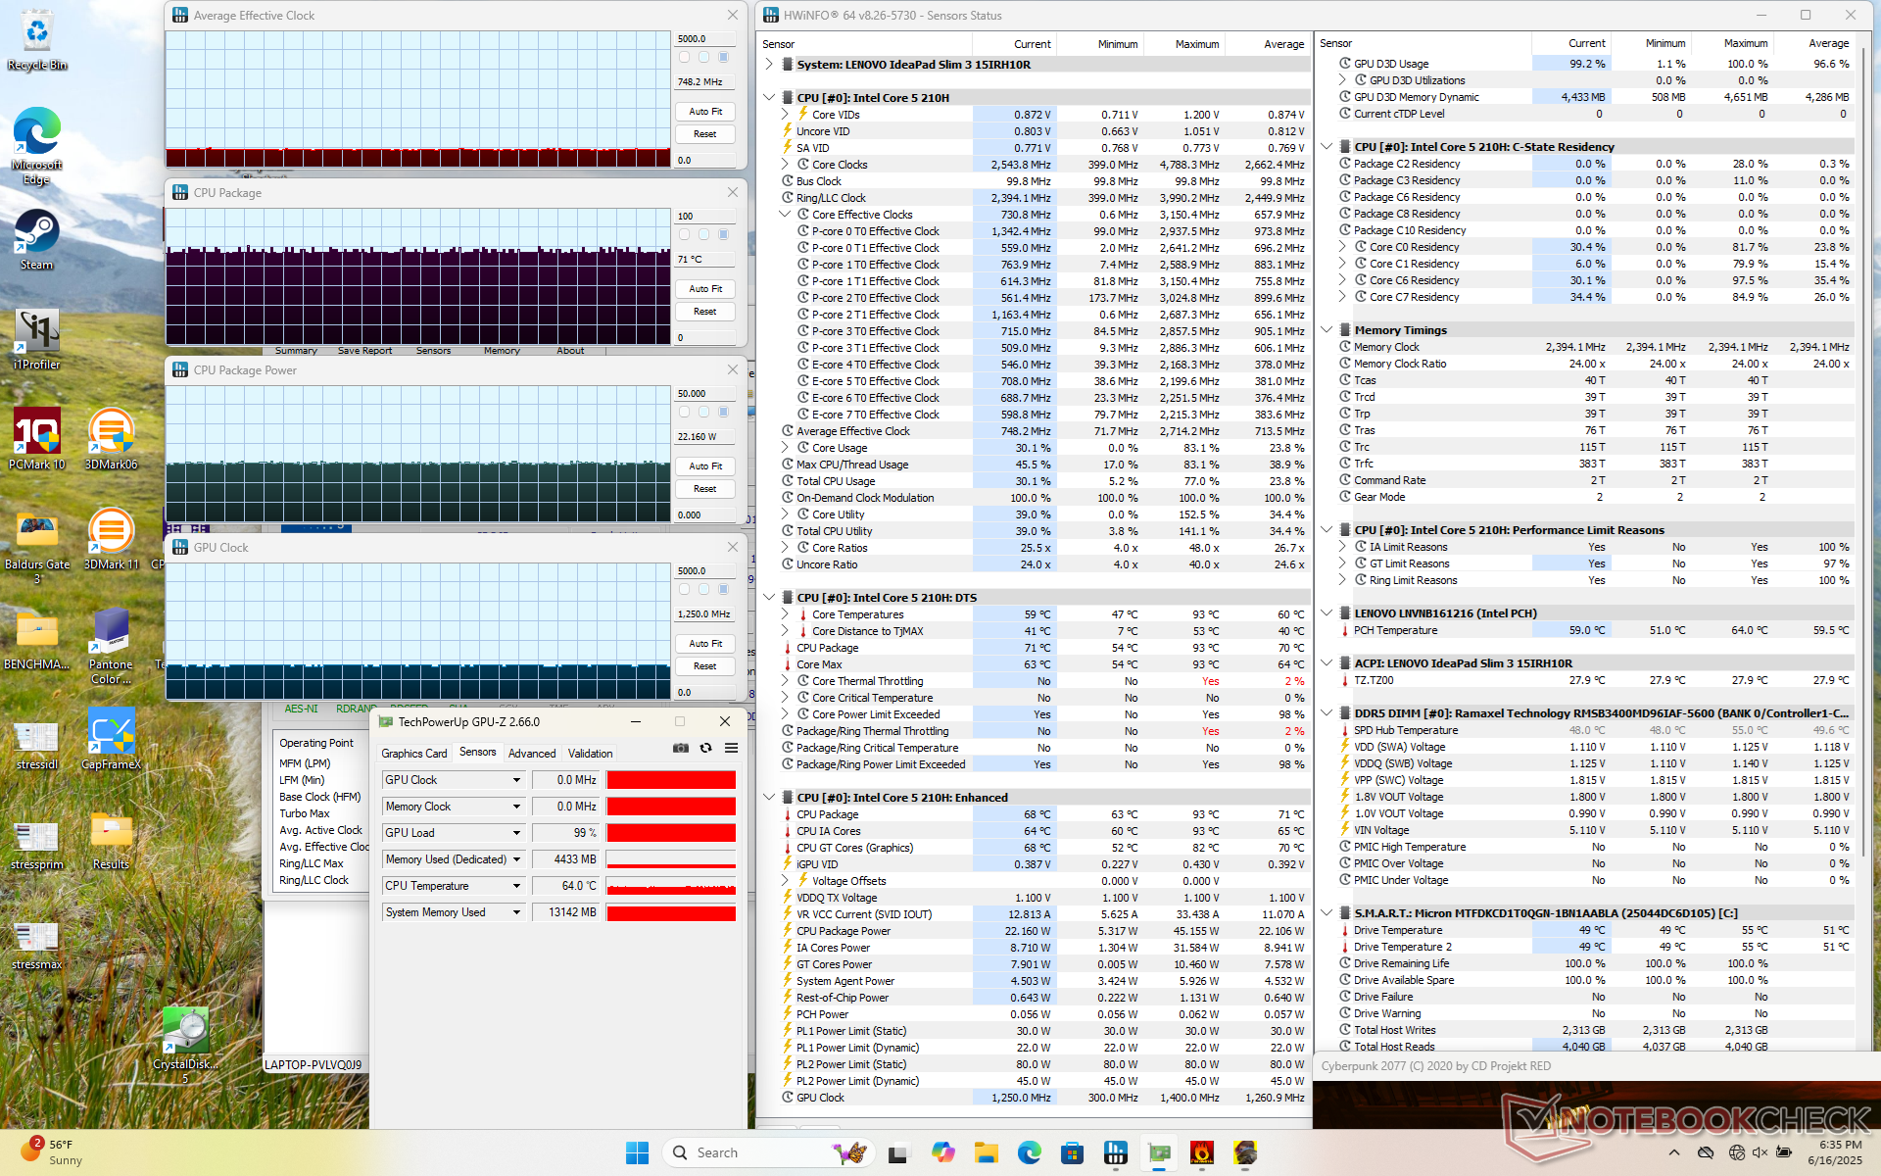Click the blue color swatch in Average Effective Clock graph
Image resolution: width=1881 pixels, height=1176 pixels.
point(724,57)
